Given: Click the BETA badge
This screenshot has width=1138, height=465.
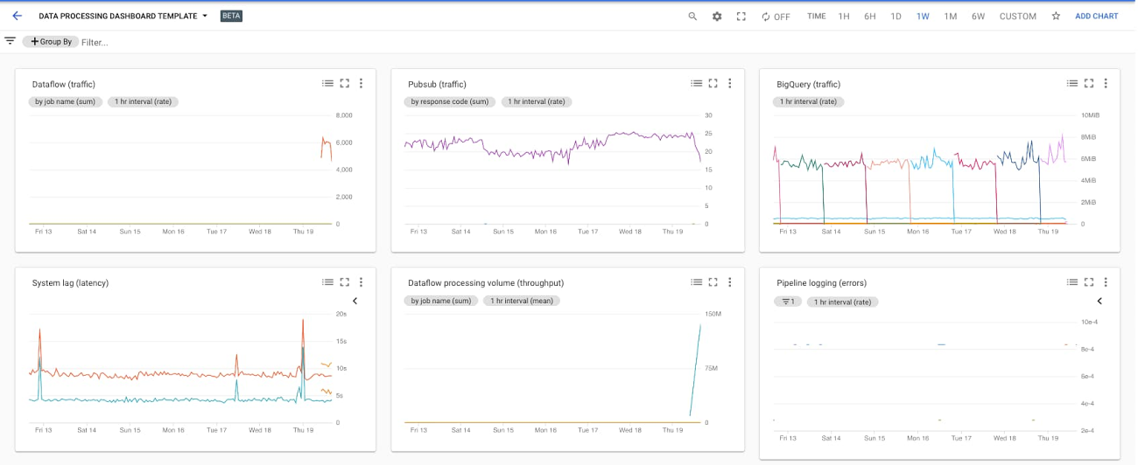Looking at the screenshot, I should pos(231,16).
